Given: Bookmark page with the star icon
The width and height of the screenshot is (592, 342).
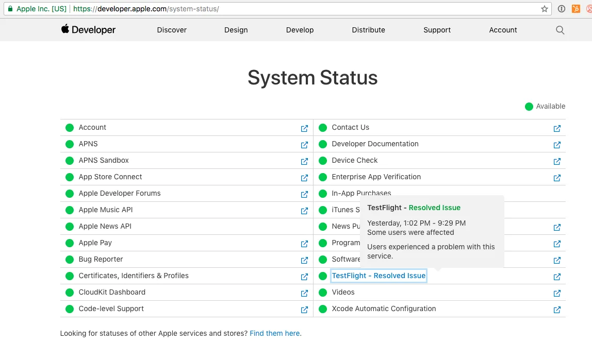Looking at the screenshot, I should point(545,9).
